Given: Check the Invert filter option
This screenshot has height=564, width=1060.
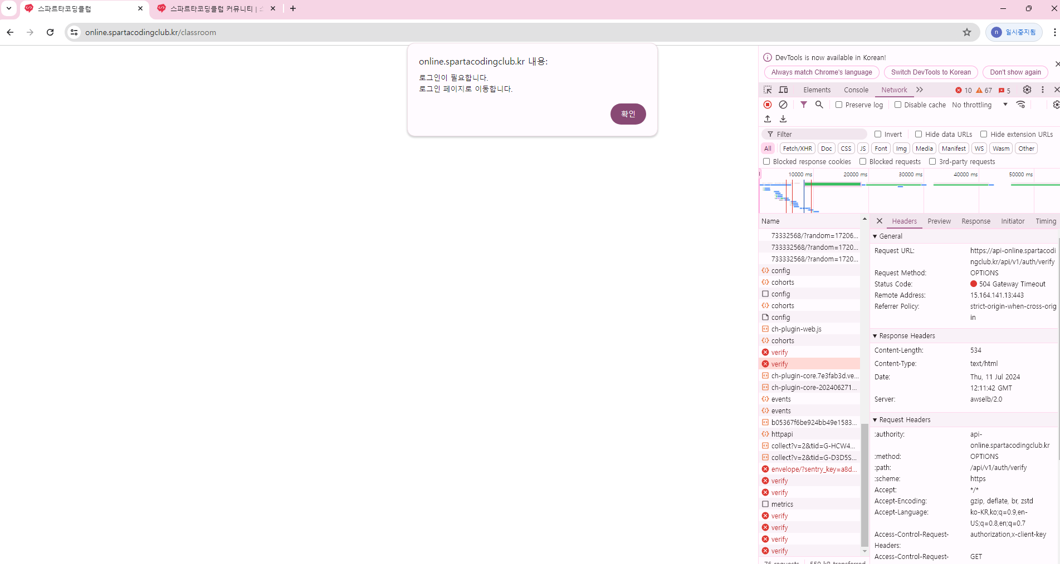Looking at the screenshot, I should 878,134.
